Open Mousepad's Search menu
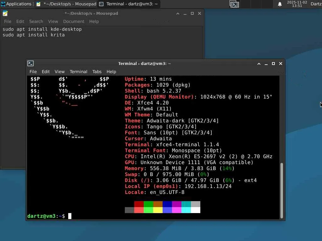This screenshot has width=322, height=241. point(36,21)
